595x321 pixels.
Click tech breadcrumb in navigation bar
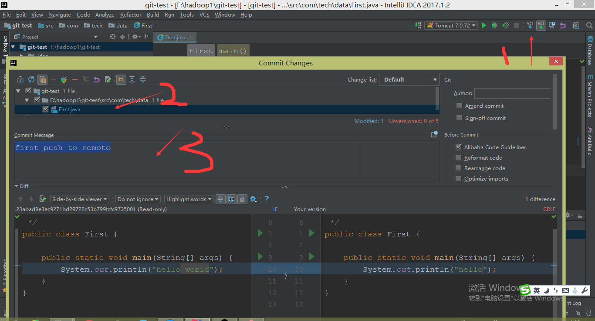(x=94, y=26)
